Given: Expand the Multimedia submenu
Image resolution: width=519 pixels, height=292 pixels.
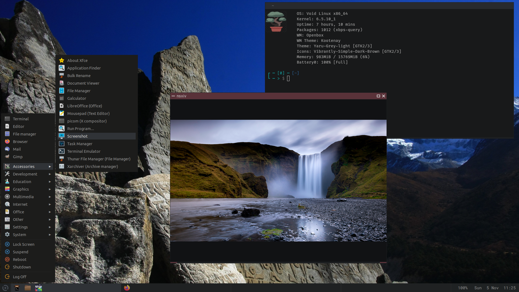Looking at the screenshot, I should point(28,197).
